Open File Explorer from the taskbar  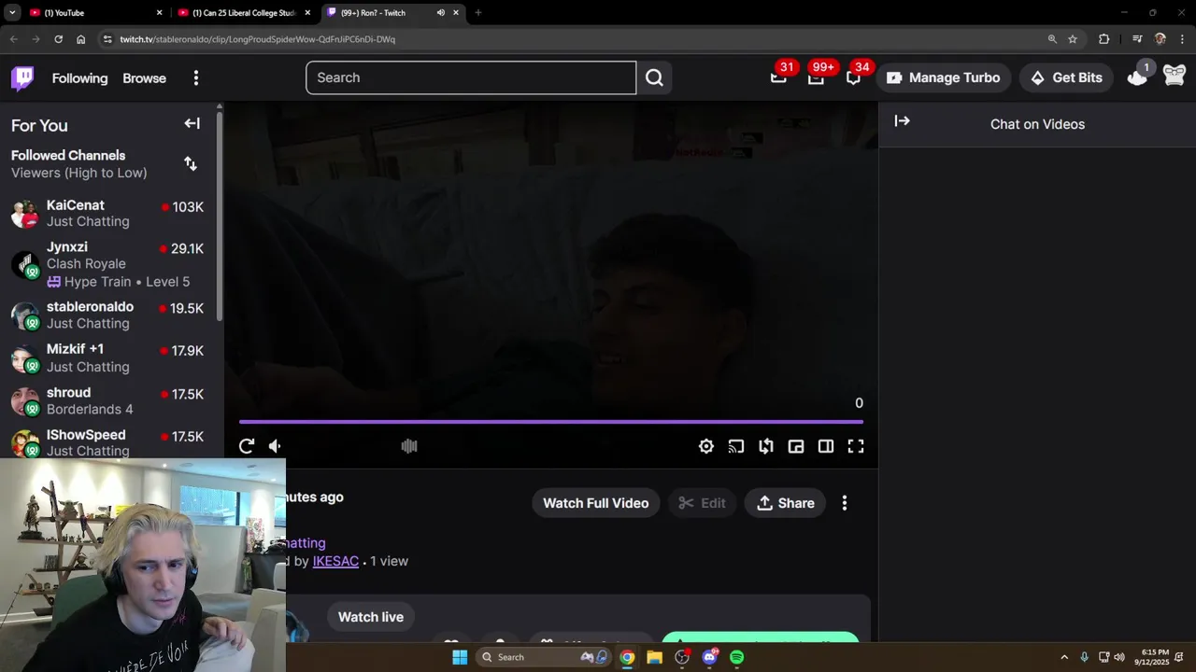coord(654,657)
